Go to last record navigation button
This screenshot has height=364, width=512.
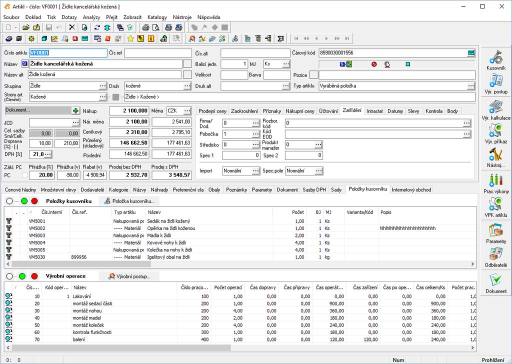click(x=347, y=38)
